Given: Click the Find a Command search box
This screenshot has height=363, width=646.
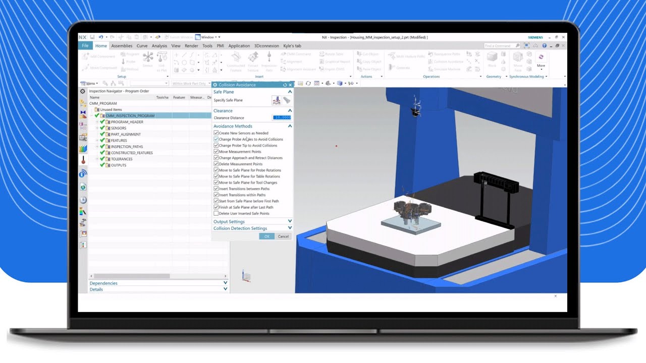Looking at the screenshot, I should tap(499, 45).
